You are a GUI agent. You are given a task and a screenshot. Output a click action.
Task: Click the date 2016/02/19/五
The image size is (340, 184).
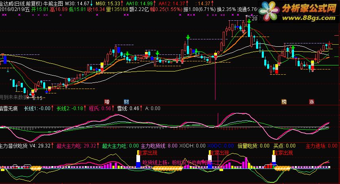[15, 9]
